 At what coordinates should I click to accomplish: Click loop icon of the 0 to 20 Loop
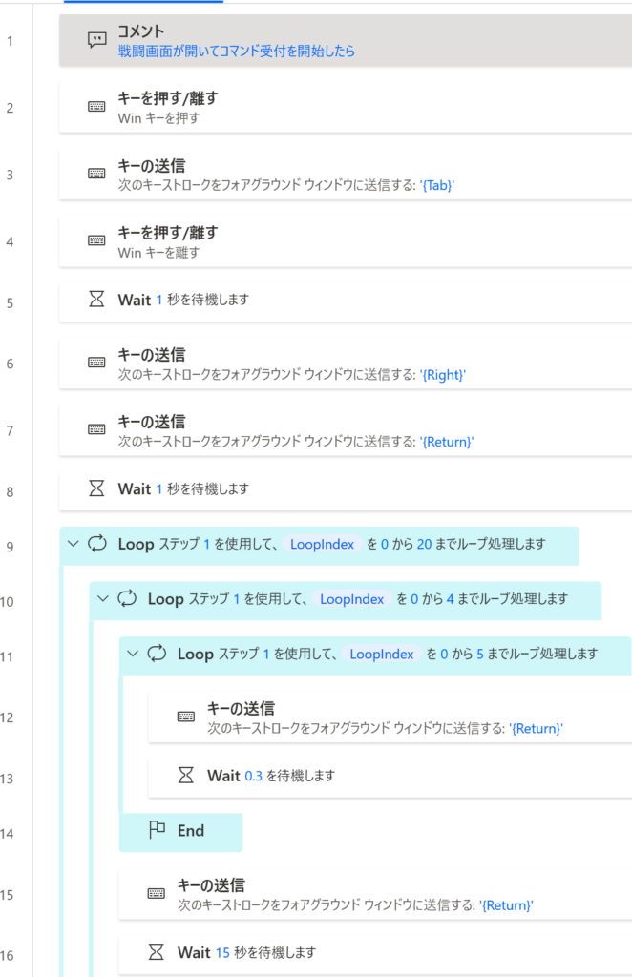coord(97,543)
